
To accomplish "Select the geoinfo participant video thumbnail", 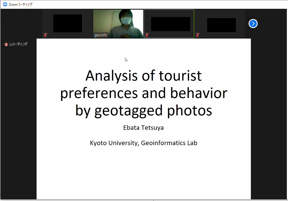I will click(x=118, y=24).
